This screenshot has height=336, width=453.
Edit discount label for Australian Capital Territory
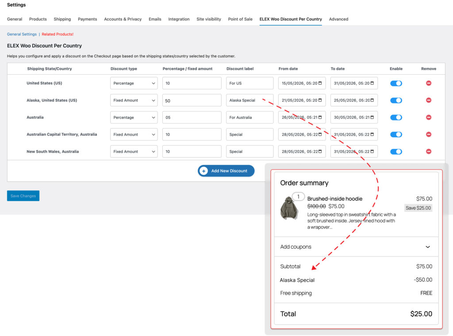click(250, 134)
